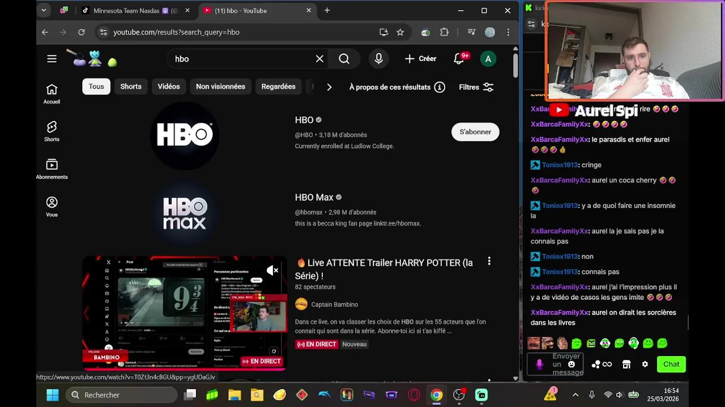725x407 pixels.
Task: Open Shorts in the left sidebar
Action: (x=52, y=132)
